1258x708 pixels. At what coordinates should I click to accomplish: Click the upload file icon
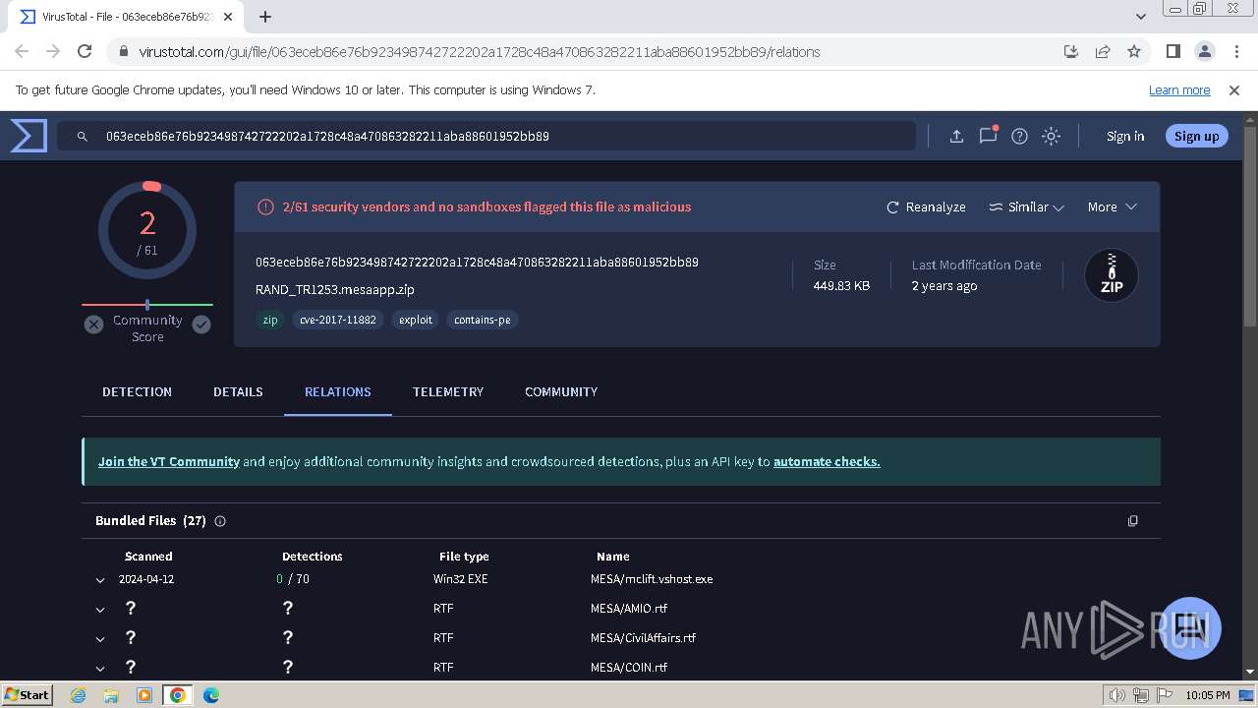pyautogui.click(x=956, y=137)
